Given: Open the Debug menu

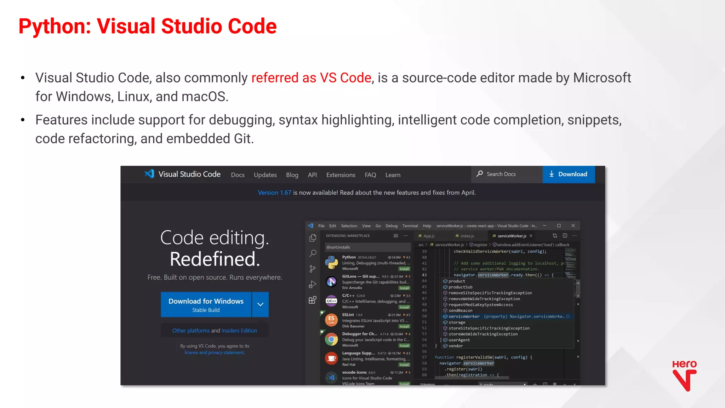Looking at the screenshot, I should pyautogui.click(x=392, y=226).
